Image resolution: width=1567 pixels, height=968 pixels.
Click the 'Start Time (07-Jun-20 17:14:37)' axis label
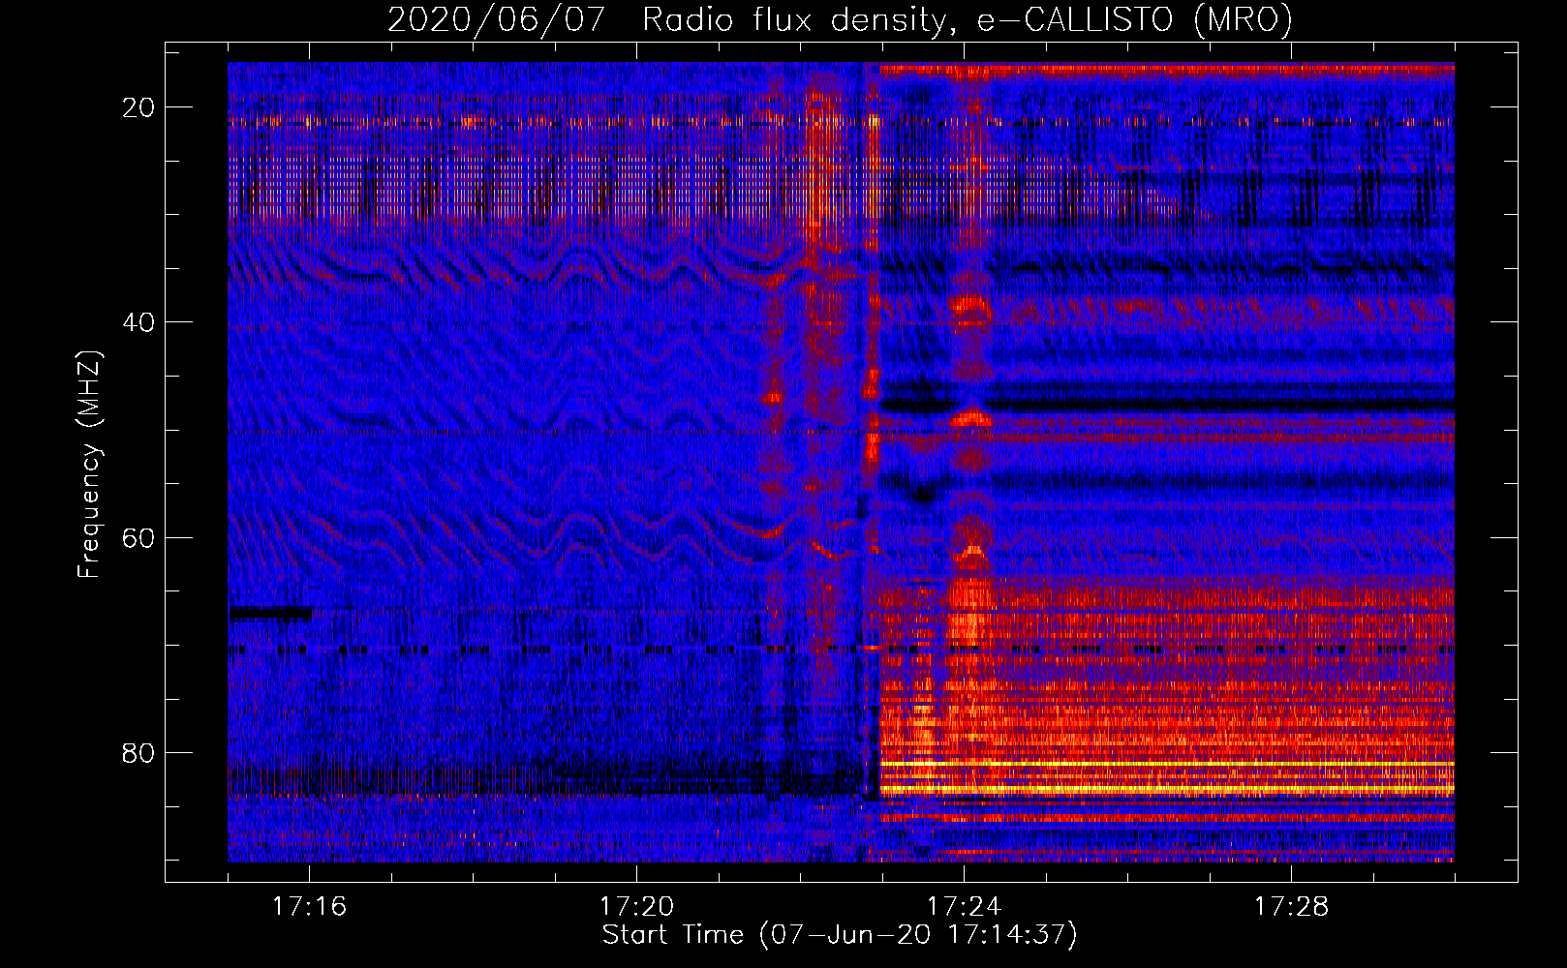[840, 935]
